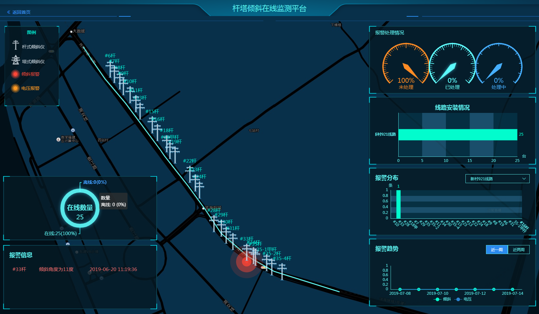Select the #18杆 pole marker on map
Image resolution: width=539 pixels, height=314 pixels.
click(166, 143)
